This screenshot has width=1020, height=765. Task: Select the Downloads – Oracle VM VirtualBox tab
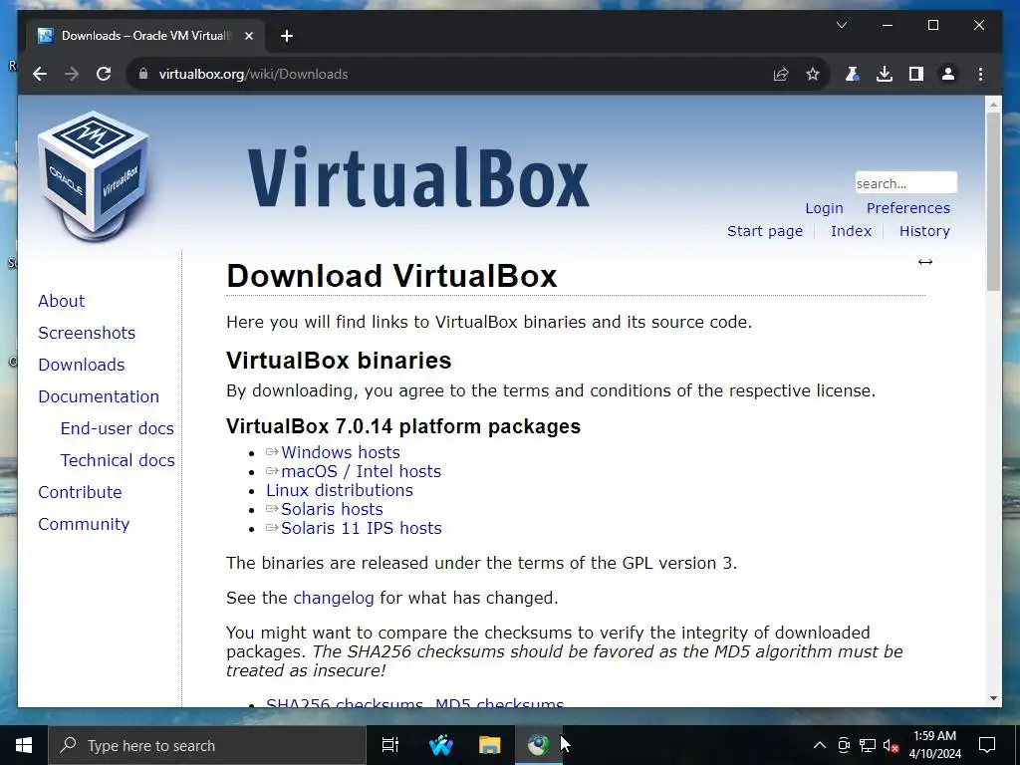145,36
